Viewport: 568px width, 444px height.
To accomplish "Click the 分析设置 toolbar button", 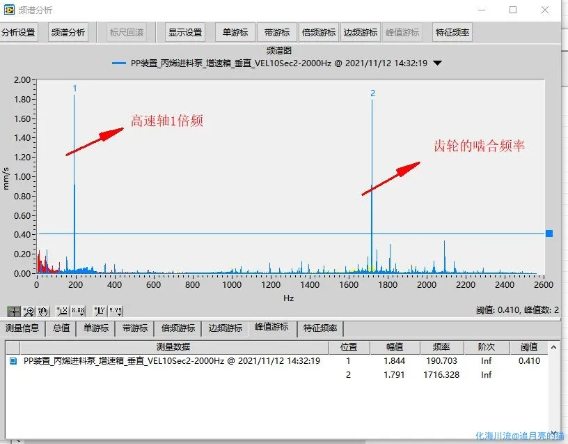I will 18,33.
